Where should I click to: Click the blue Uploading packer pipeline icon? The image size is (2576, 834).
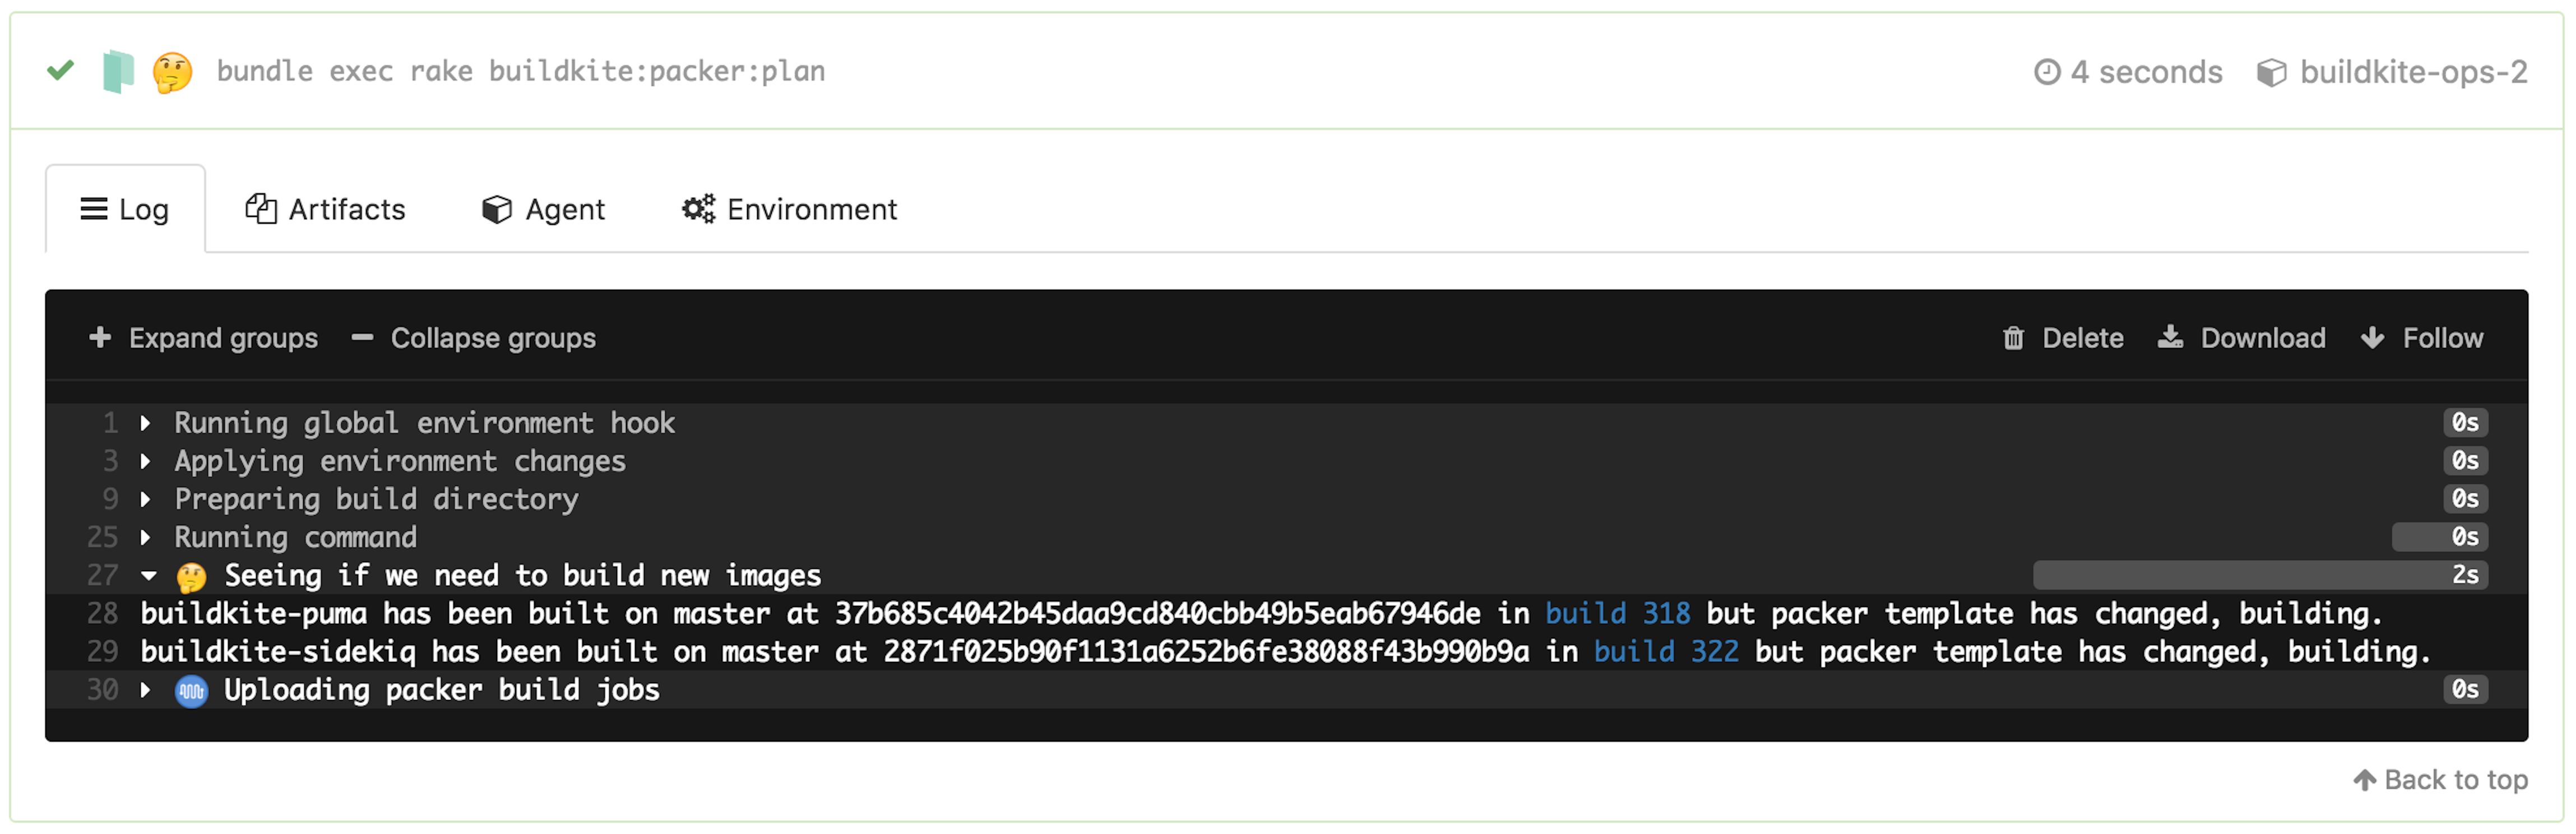click(x=191, y=691)
